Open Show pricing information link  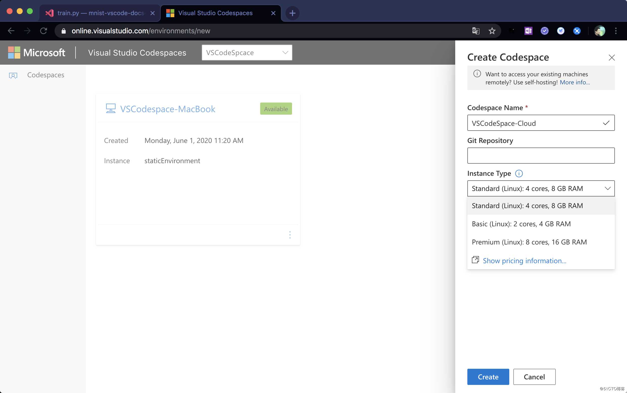pyautogui.click(x=524, y=260)
